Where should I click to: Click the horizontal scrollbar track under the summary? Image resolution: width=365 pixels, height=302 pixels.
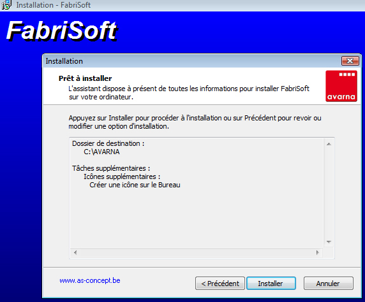click(197, 252)
